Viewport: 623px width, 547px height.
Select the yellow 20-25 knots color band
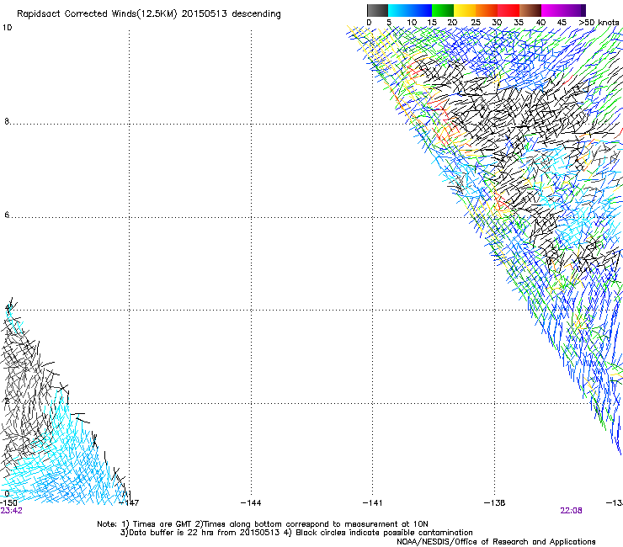(x=465, y=10)
